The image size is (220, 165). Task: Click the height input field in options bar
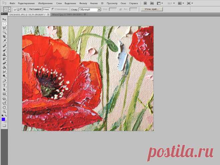click(133, 9)
